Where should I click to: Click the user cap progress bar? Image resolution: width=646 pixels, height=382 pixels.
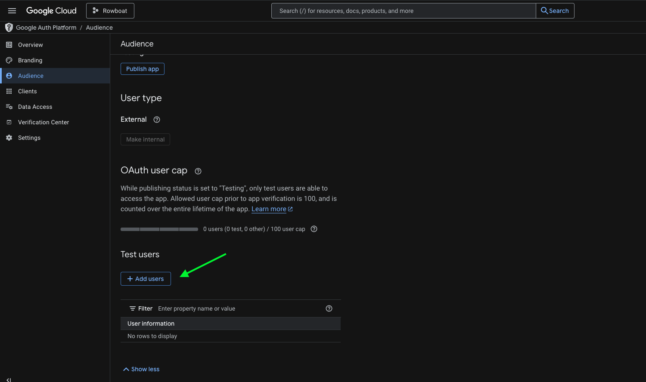coord(159,229)
